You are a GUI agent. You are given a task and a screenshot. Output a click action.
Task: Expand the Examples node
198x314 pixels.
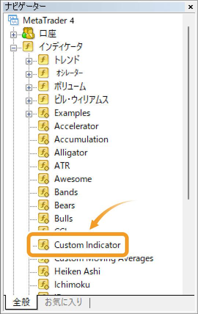click(29, 114)
